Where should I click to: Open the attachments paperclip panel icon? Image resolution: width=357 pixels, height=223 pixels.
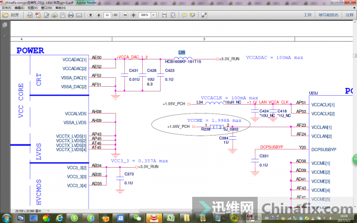coord(5,36)
